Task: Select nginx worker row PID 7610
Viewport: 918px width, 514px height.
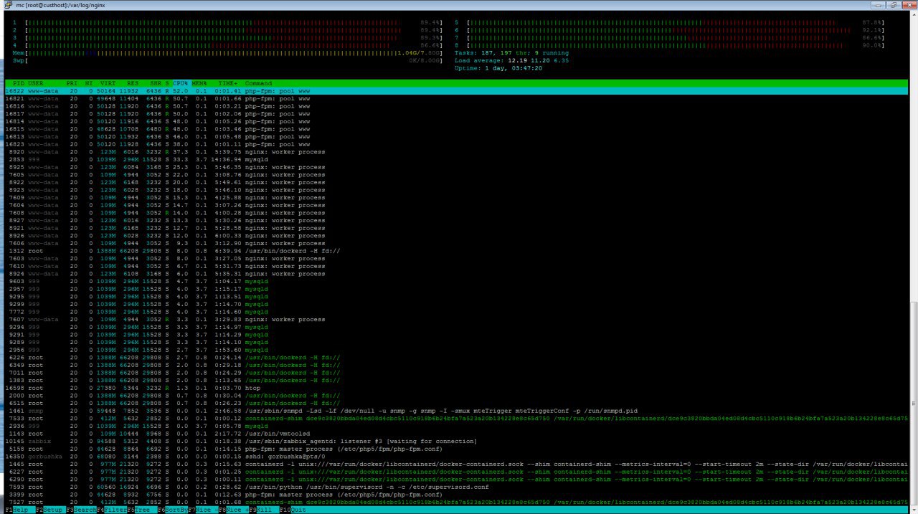Action: [x=456, y=266]
